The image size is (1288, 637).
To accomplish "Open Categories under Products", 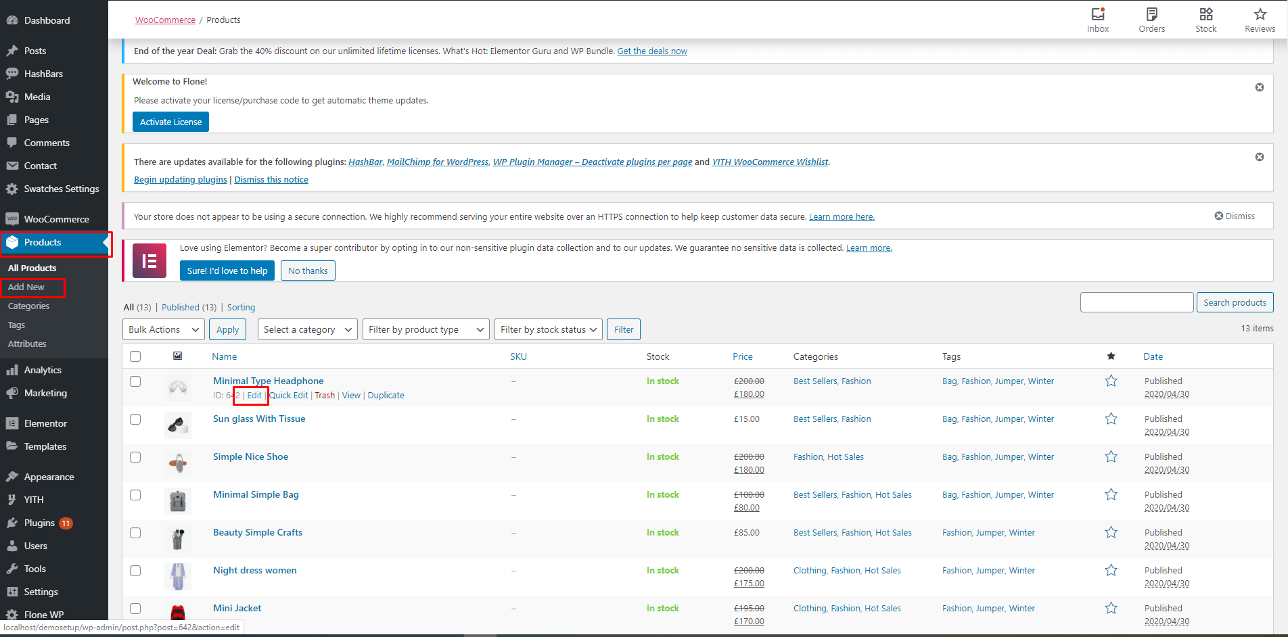I will 29,306.
